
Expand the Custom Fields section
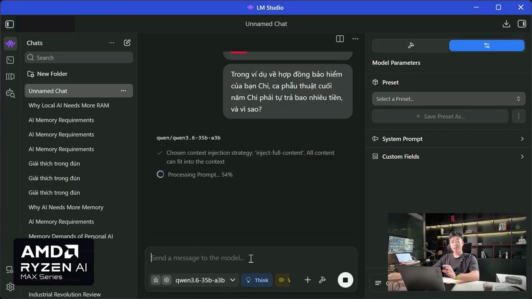click(x=448, y=157)
